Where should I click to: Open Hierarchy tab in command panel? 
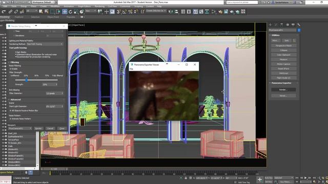(x=281, y=25)
